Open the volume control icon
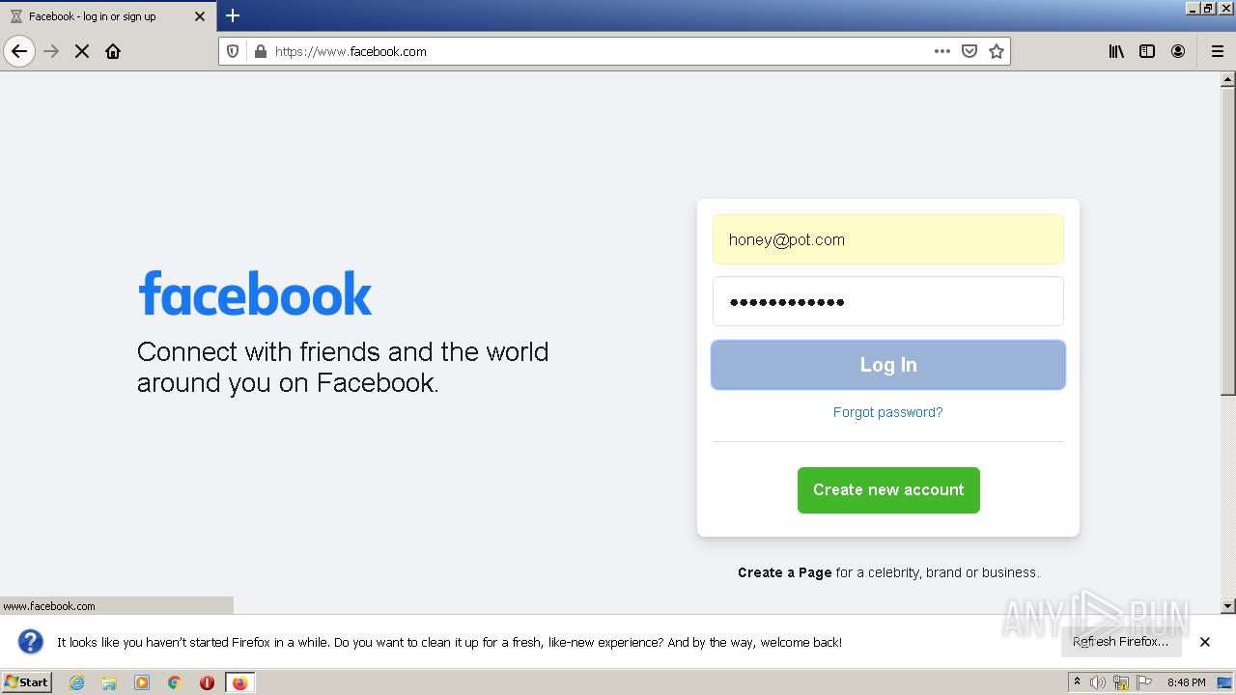The image size is (1236, 695). (1098, 682)
